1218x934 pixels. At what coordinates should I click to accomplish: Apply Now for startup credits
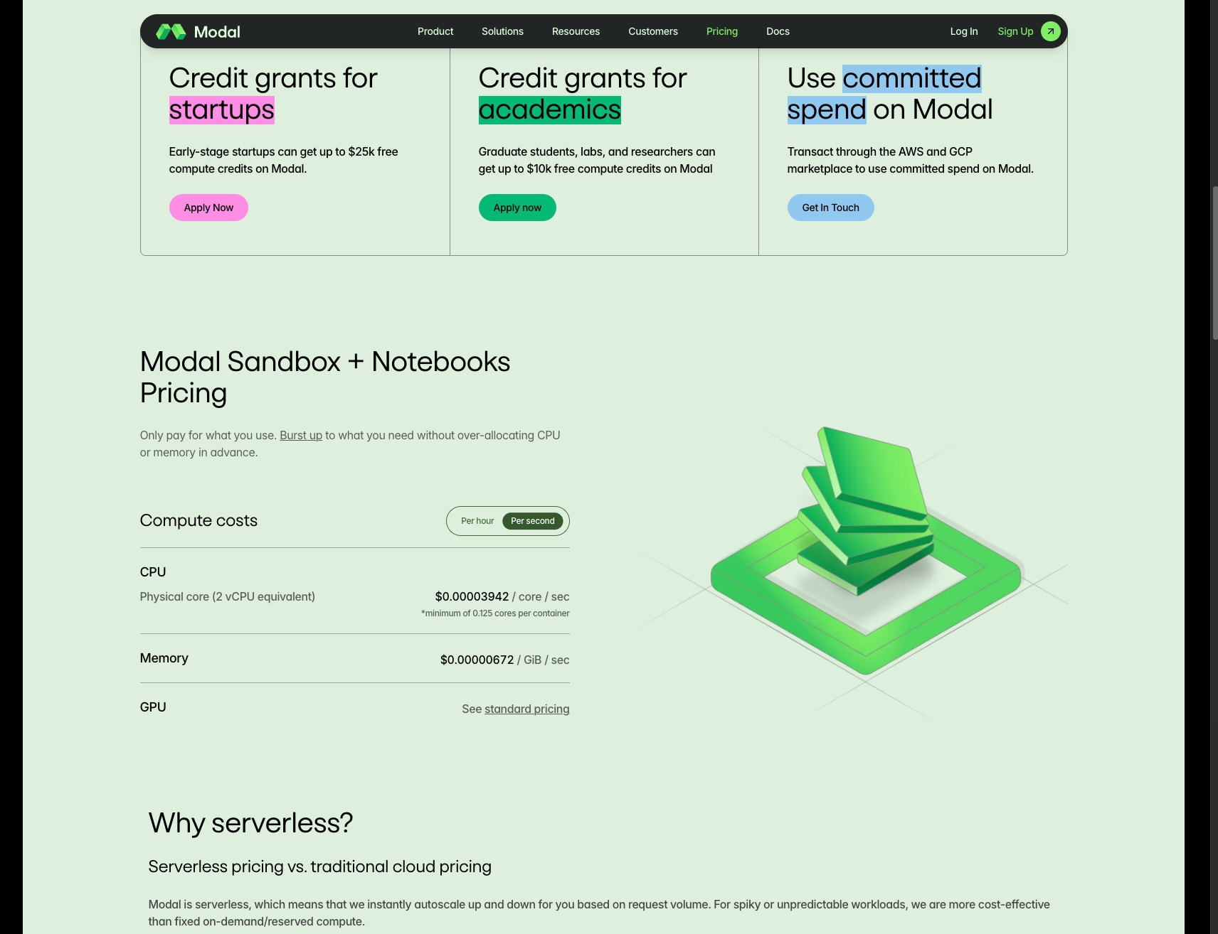point(208,208)
